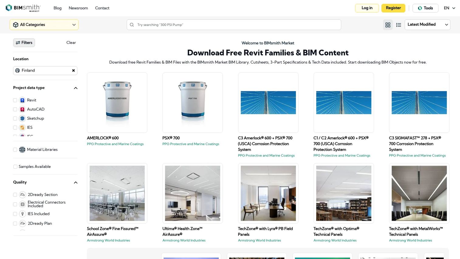This screenshot has height=259, width=460.
Task: Click the location globe icon beside Finland
Action: (x=18, y=70)
